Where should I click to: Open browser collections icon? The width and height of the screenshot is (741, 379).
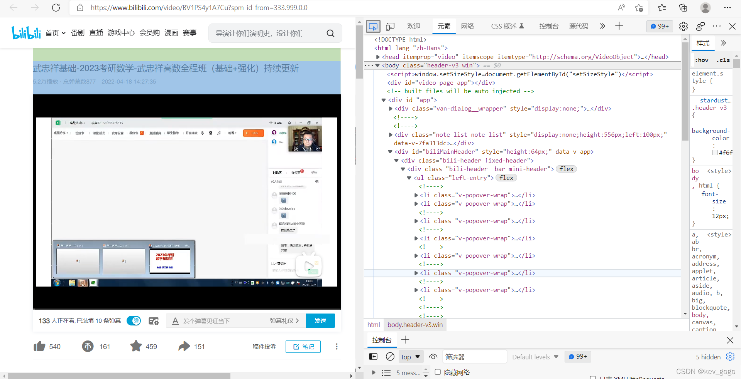tap(683, 8)
